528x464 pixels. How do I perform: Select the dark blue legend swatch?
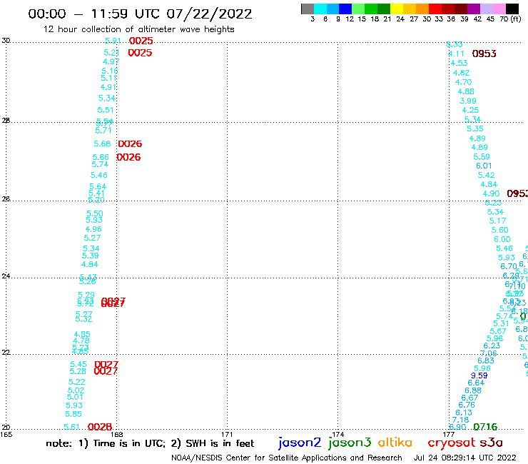(345, 9)
